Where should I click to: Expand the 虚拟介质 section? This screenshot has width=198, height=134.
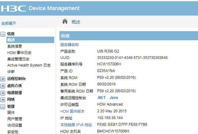pyautogui.click(x=3, y=86)
